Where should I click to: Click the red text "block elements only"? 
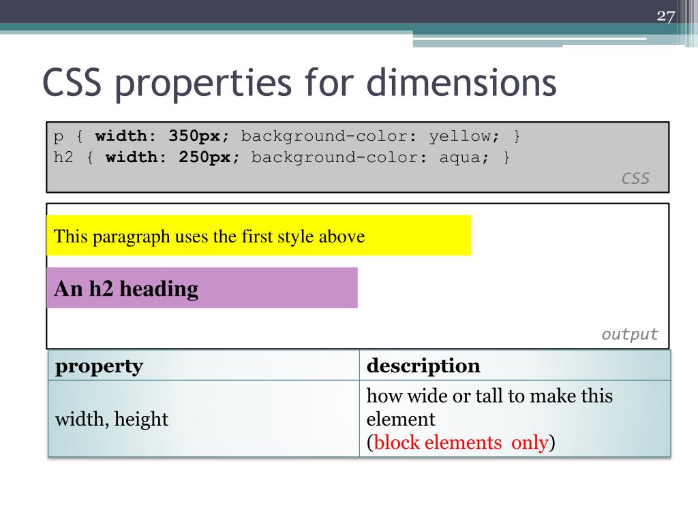[x=461, y=442]
